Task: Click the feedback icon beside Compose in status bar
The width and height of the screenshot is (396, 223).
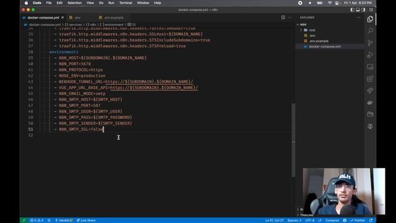Action: point(345,221)
